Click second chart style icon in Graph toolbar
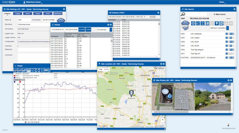Image resolution: width=239 pixels, height=133 pixels. [x=20, y=70]
